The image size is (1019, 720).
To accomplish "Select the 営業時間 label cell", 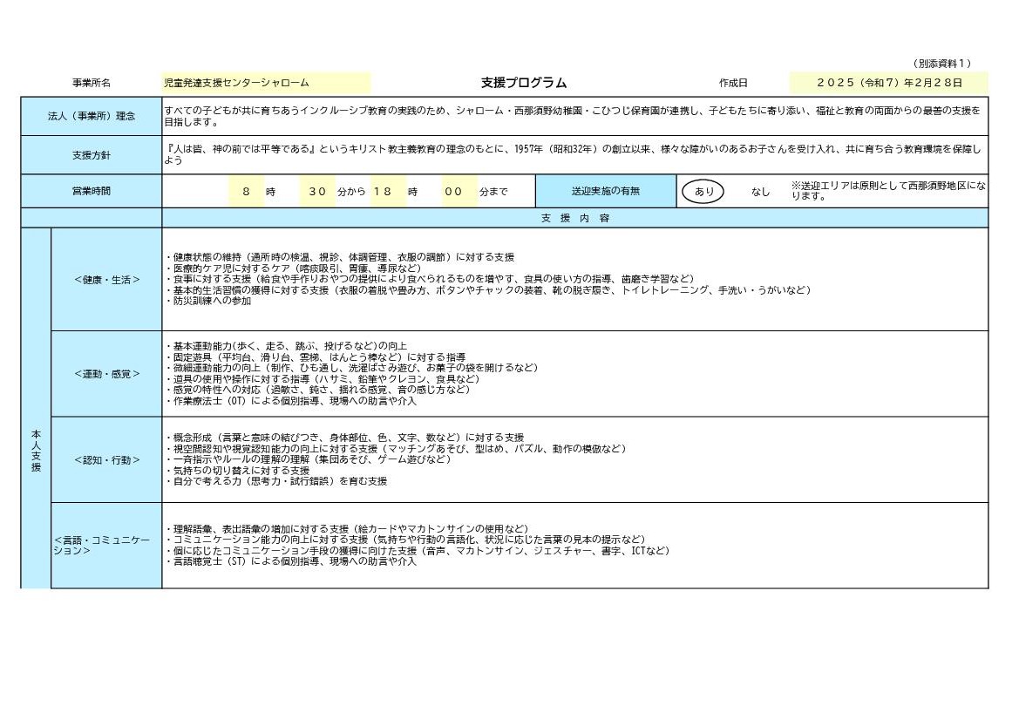I will pyautogui.click(x=92, y=191).
